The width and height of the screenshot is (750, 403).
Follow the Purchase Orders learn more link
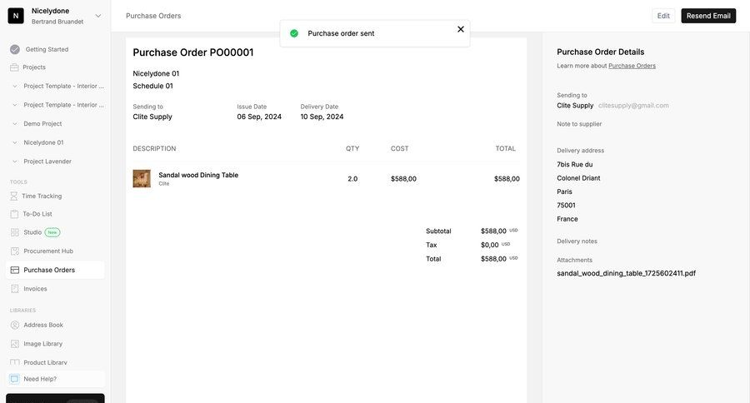pyautogui.click(x=632, y=66)
